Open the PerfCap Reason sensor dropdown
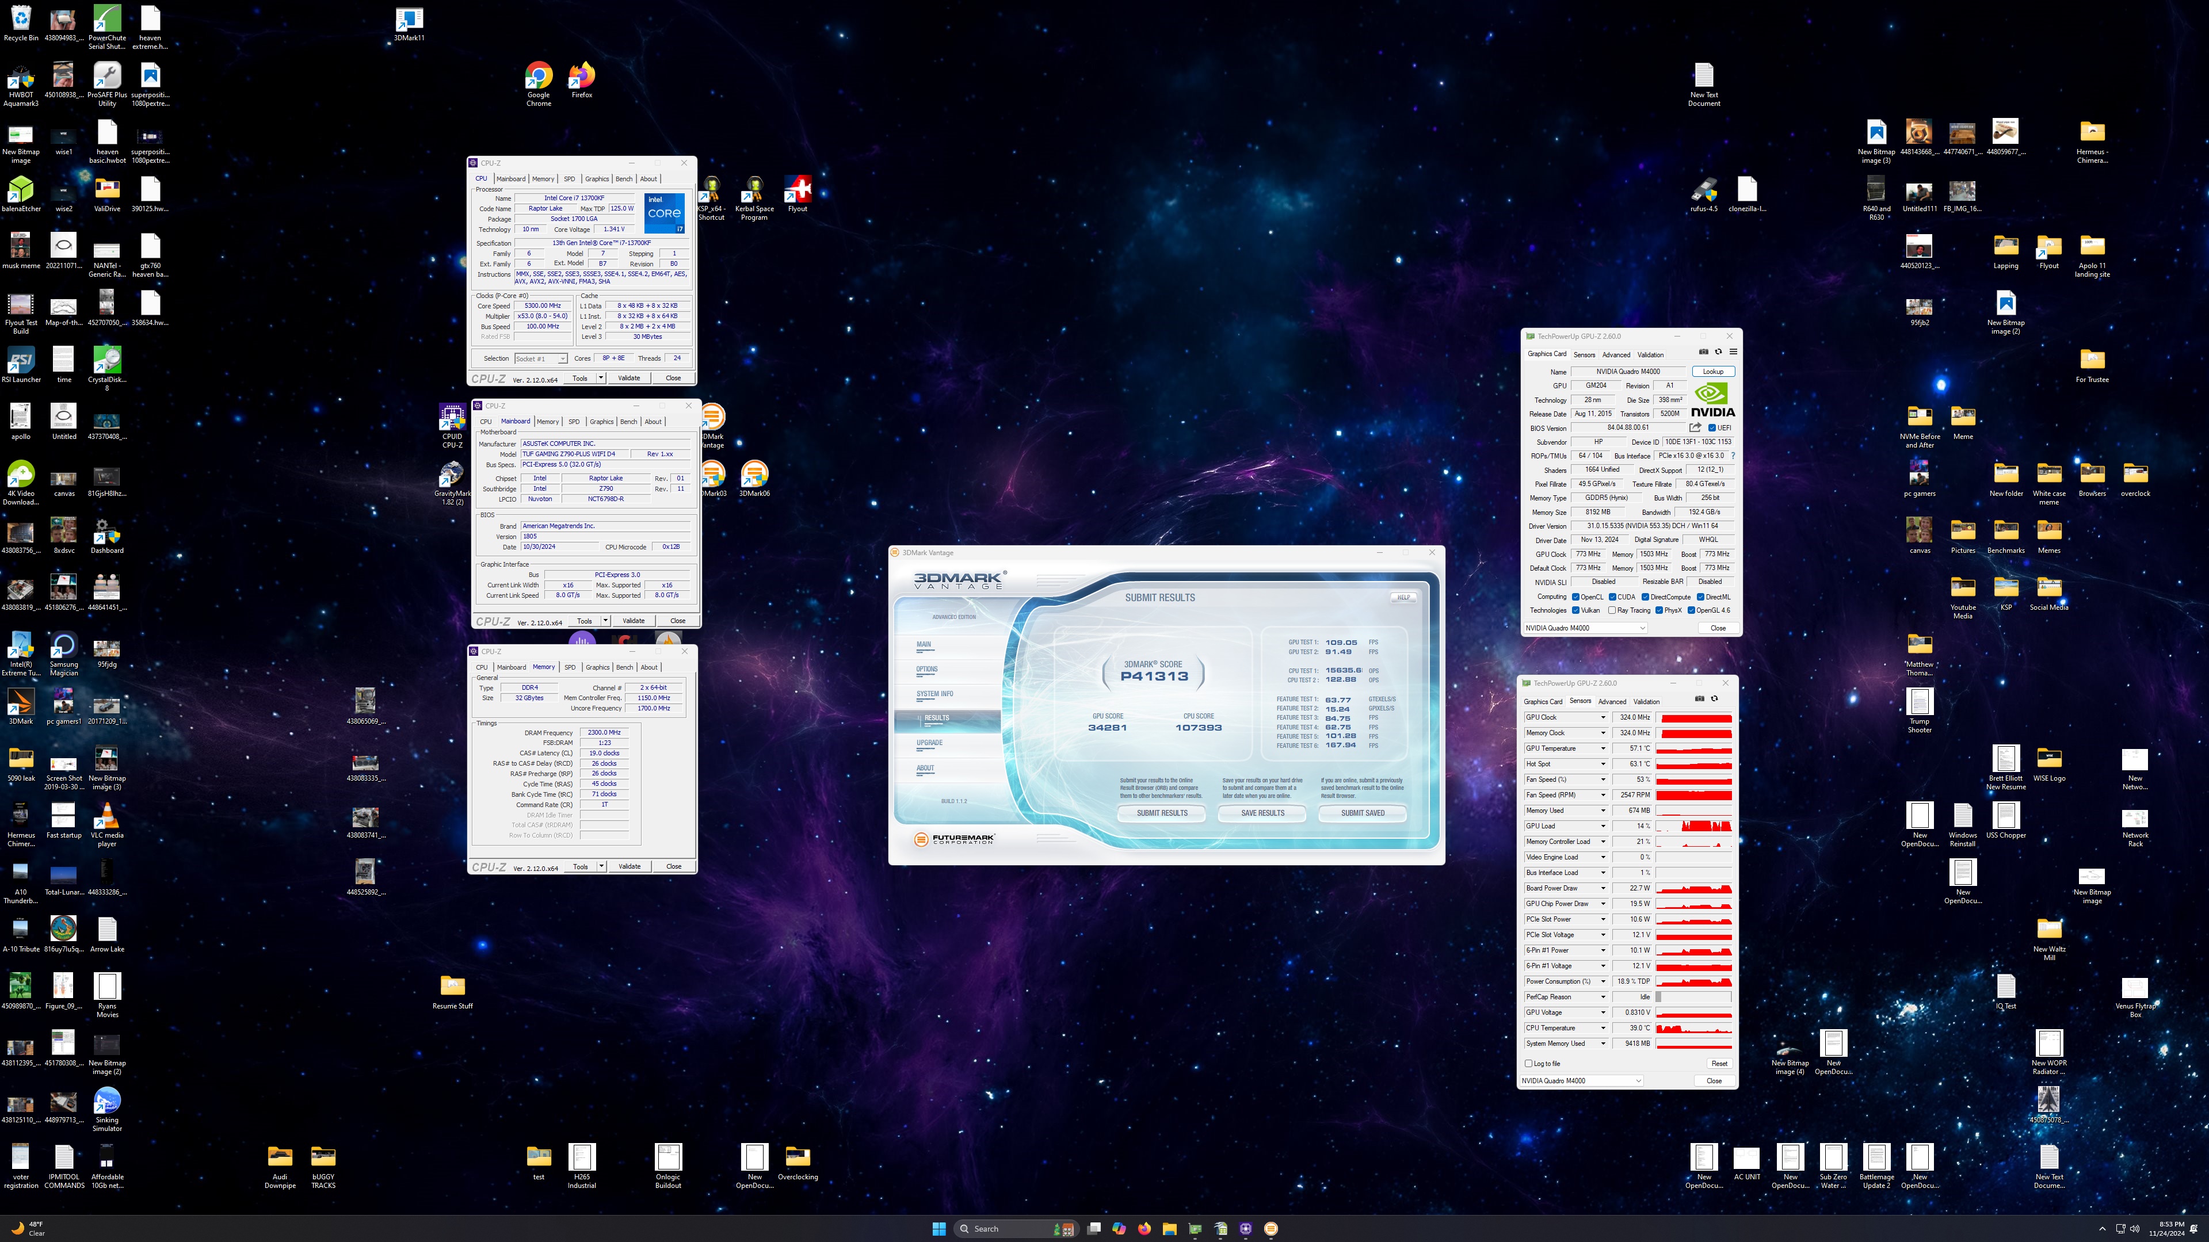Screen dimensions: 2209x1242 (1603, 997)
